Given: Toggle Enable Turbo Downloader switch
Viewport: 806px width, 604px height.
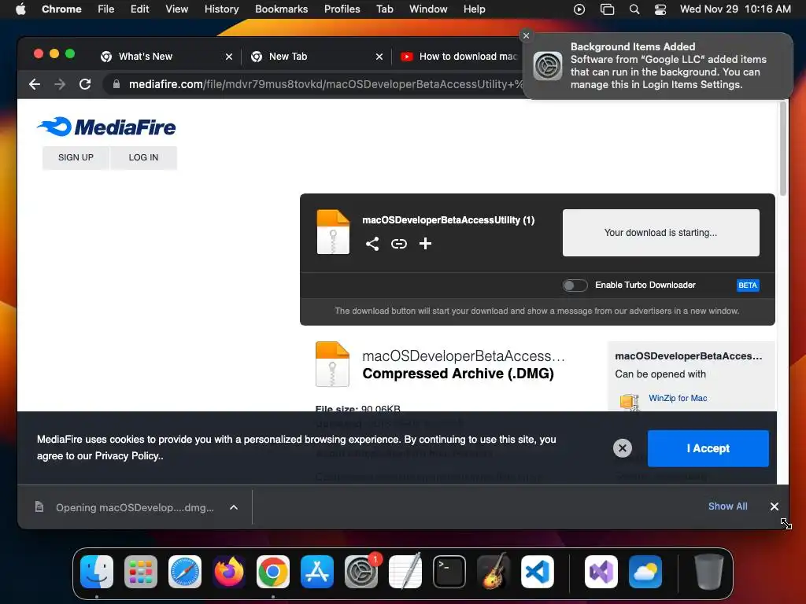Looking at the screenshot, I should pyautogui.click(x=575, y=285).
